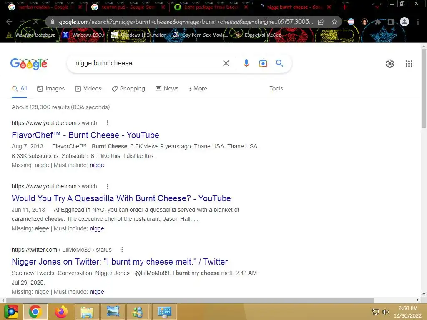Switch to Images results
The width and height of the screenshot is (427, 320).
click(51, 89)
